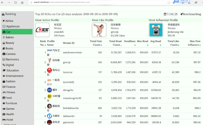
Task: Open Furniture category in sidebar
Action: pos(10,103)
